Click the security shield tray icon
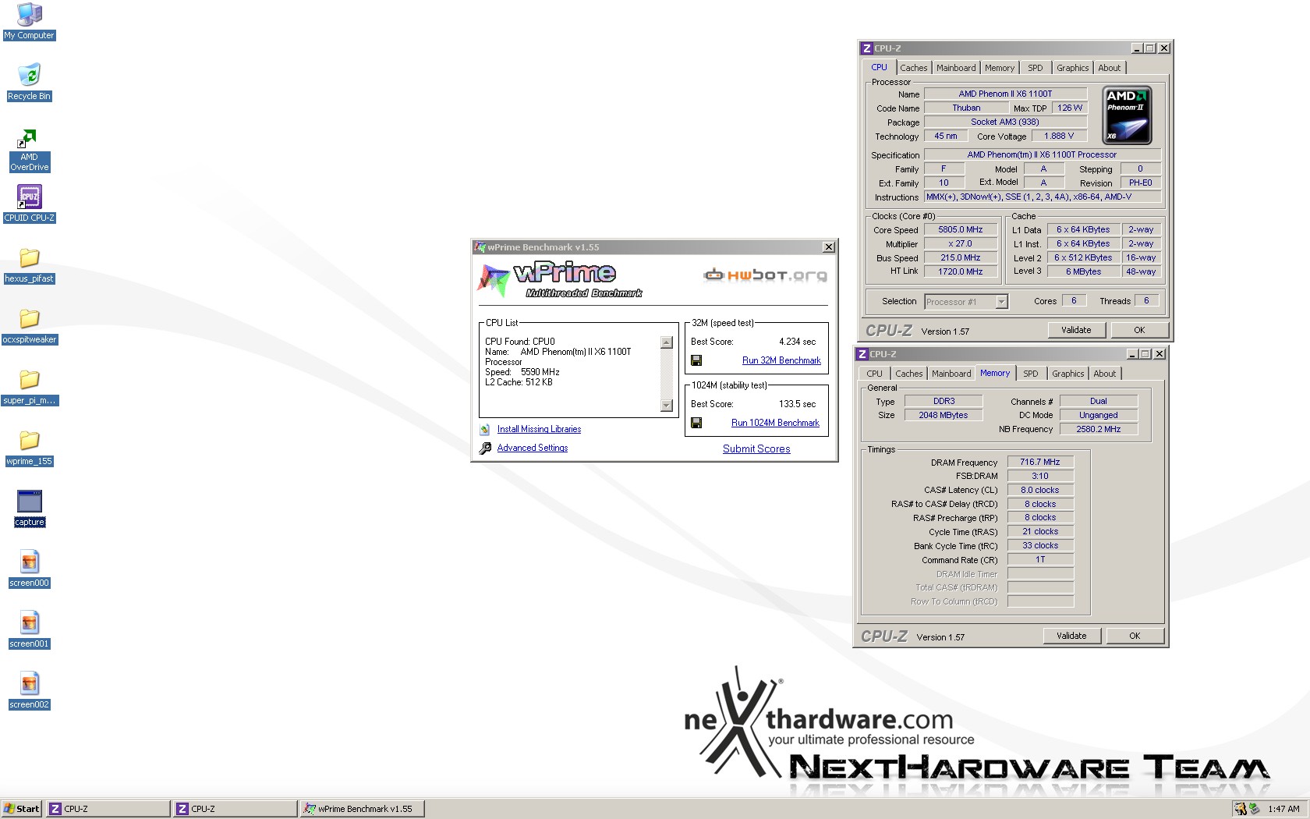The image size is (1310, 819). click(1240, 809)
